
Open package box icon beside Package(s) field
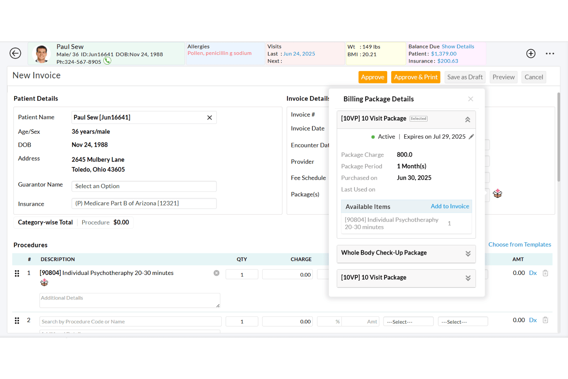point(497,194)
